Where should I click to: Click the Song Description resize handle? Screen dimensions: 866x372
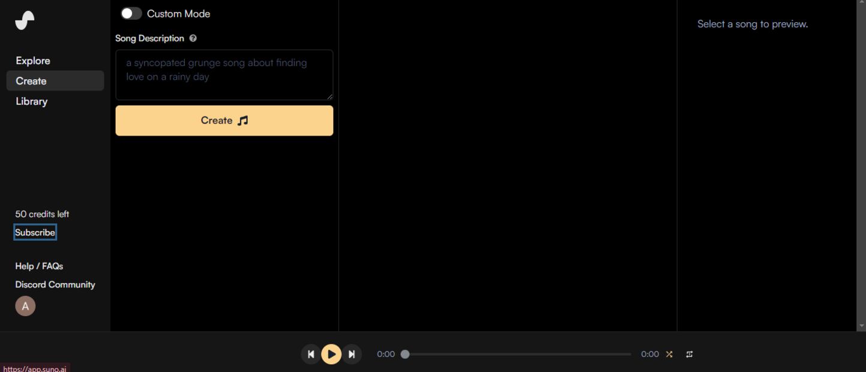pyautogui.click(x=329, y=97)
